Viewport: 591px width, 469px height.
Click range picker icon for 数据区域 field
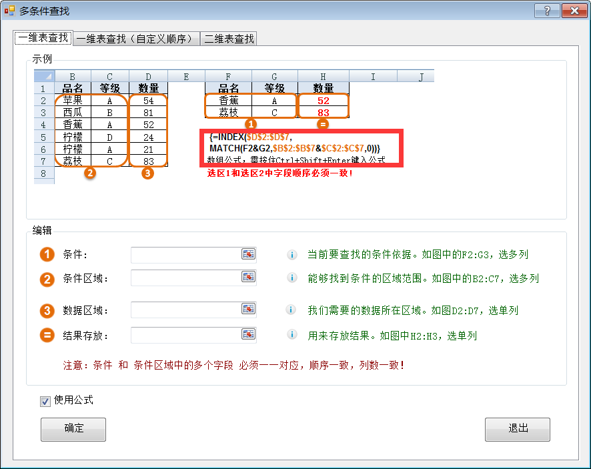(248, 309)
